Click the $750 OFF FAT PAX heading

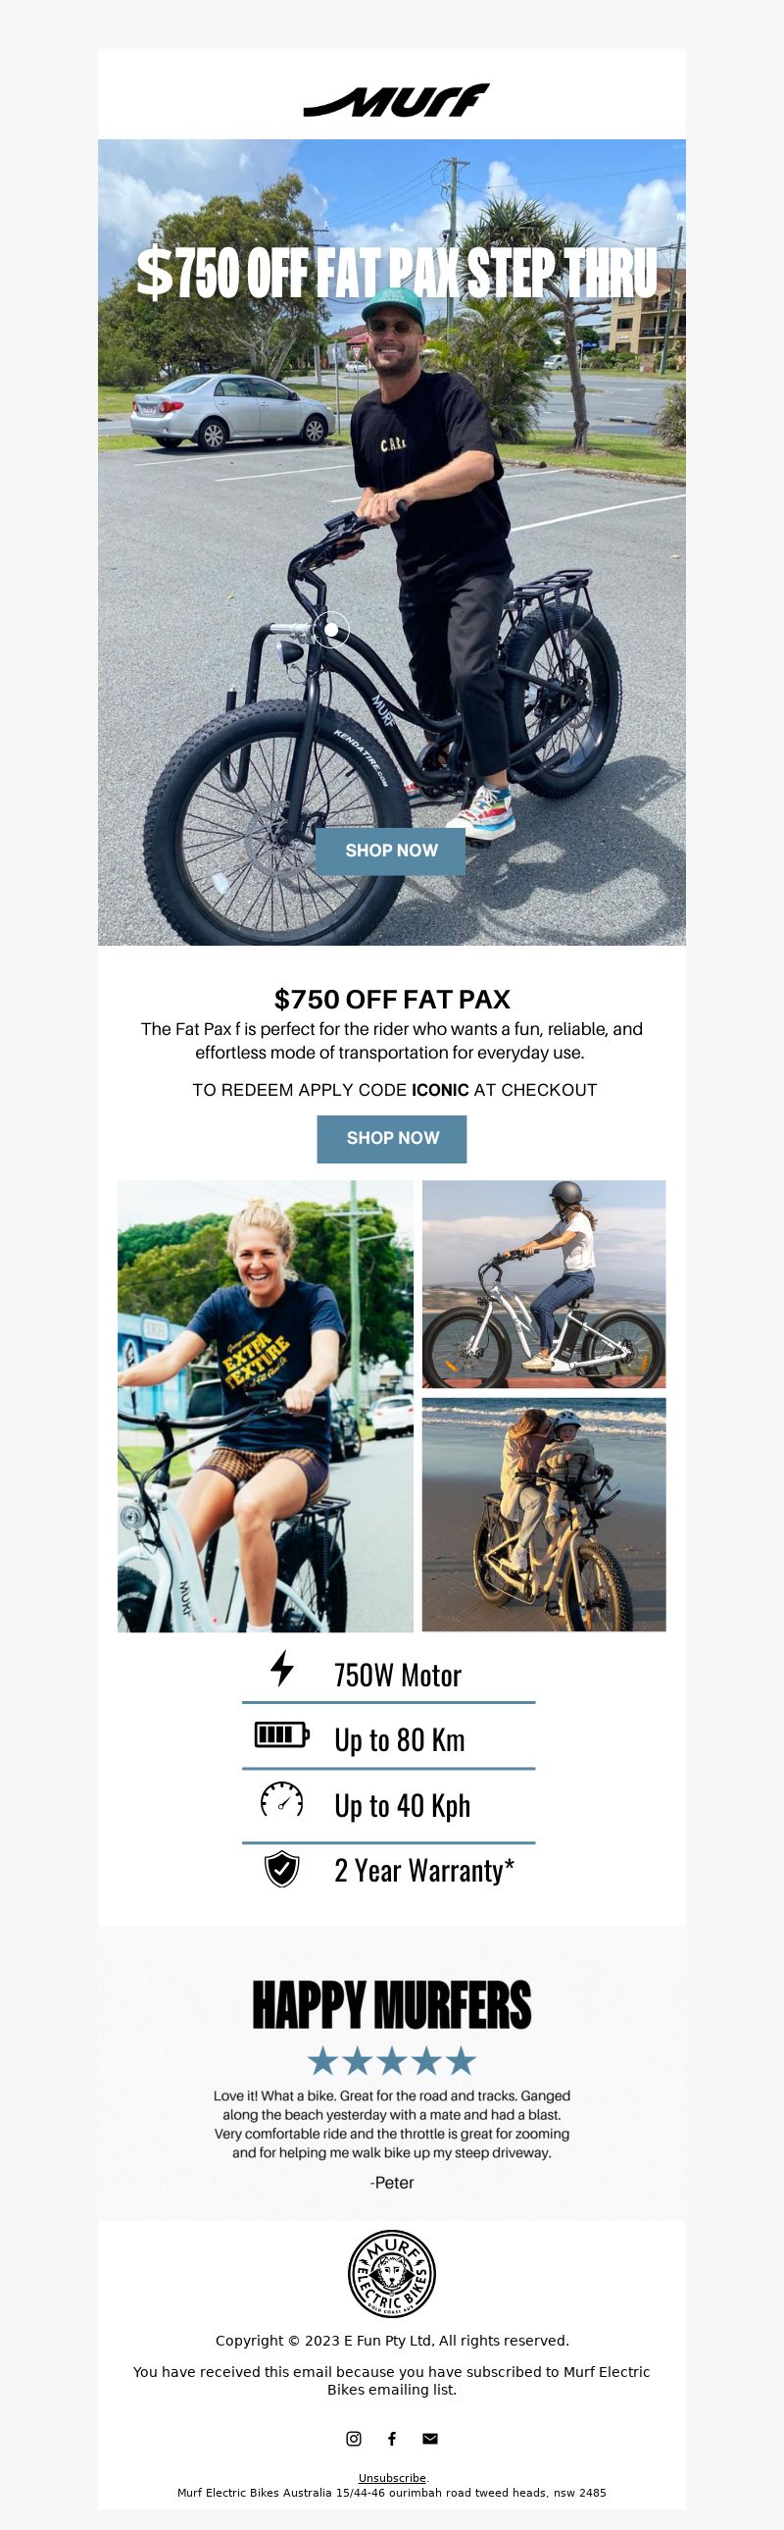click(x=391, y=999)
